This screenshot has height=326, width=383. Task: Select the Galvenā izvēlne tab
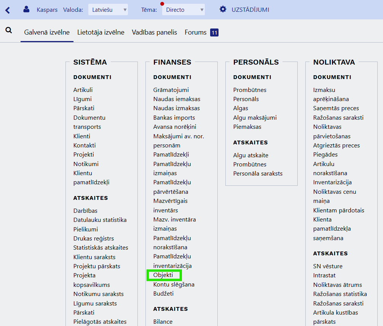point(47,32)
